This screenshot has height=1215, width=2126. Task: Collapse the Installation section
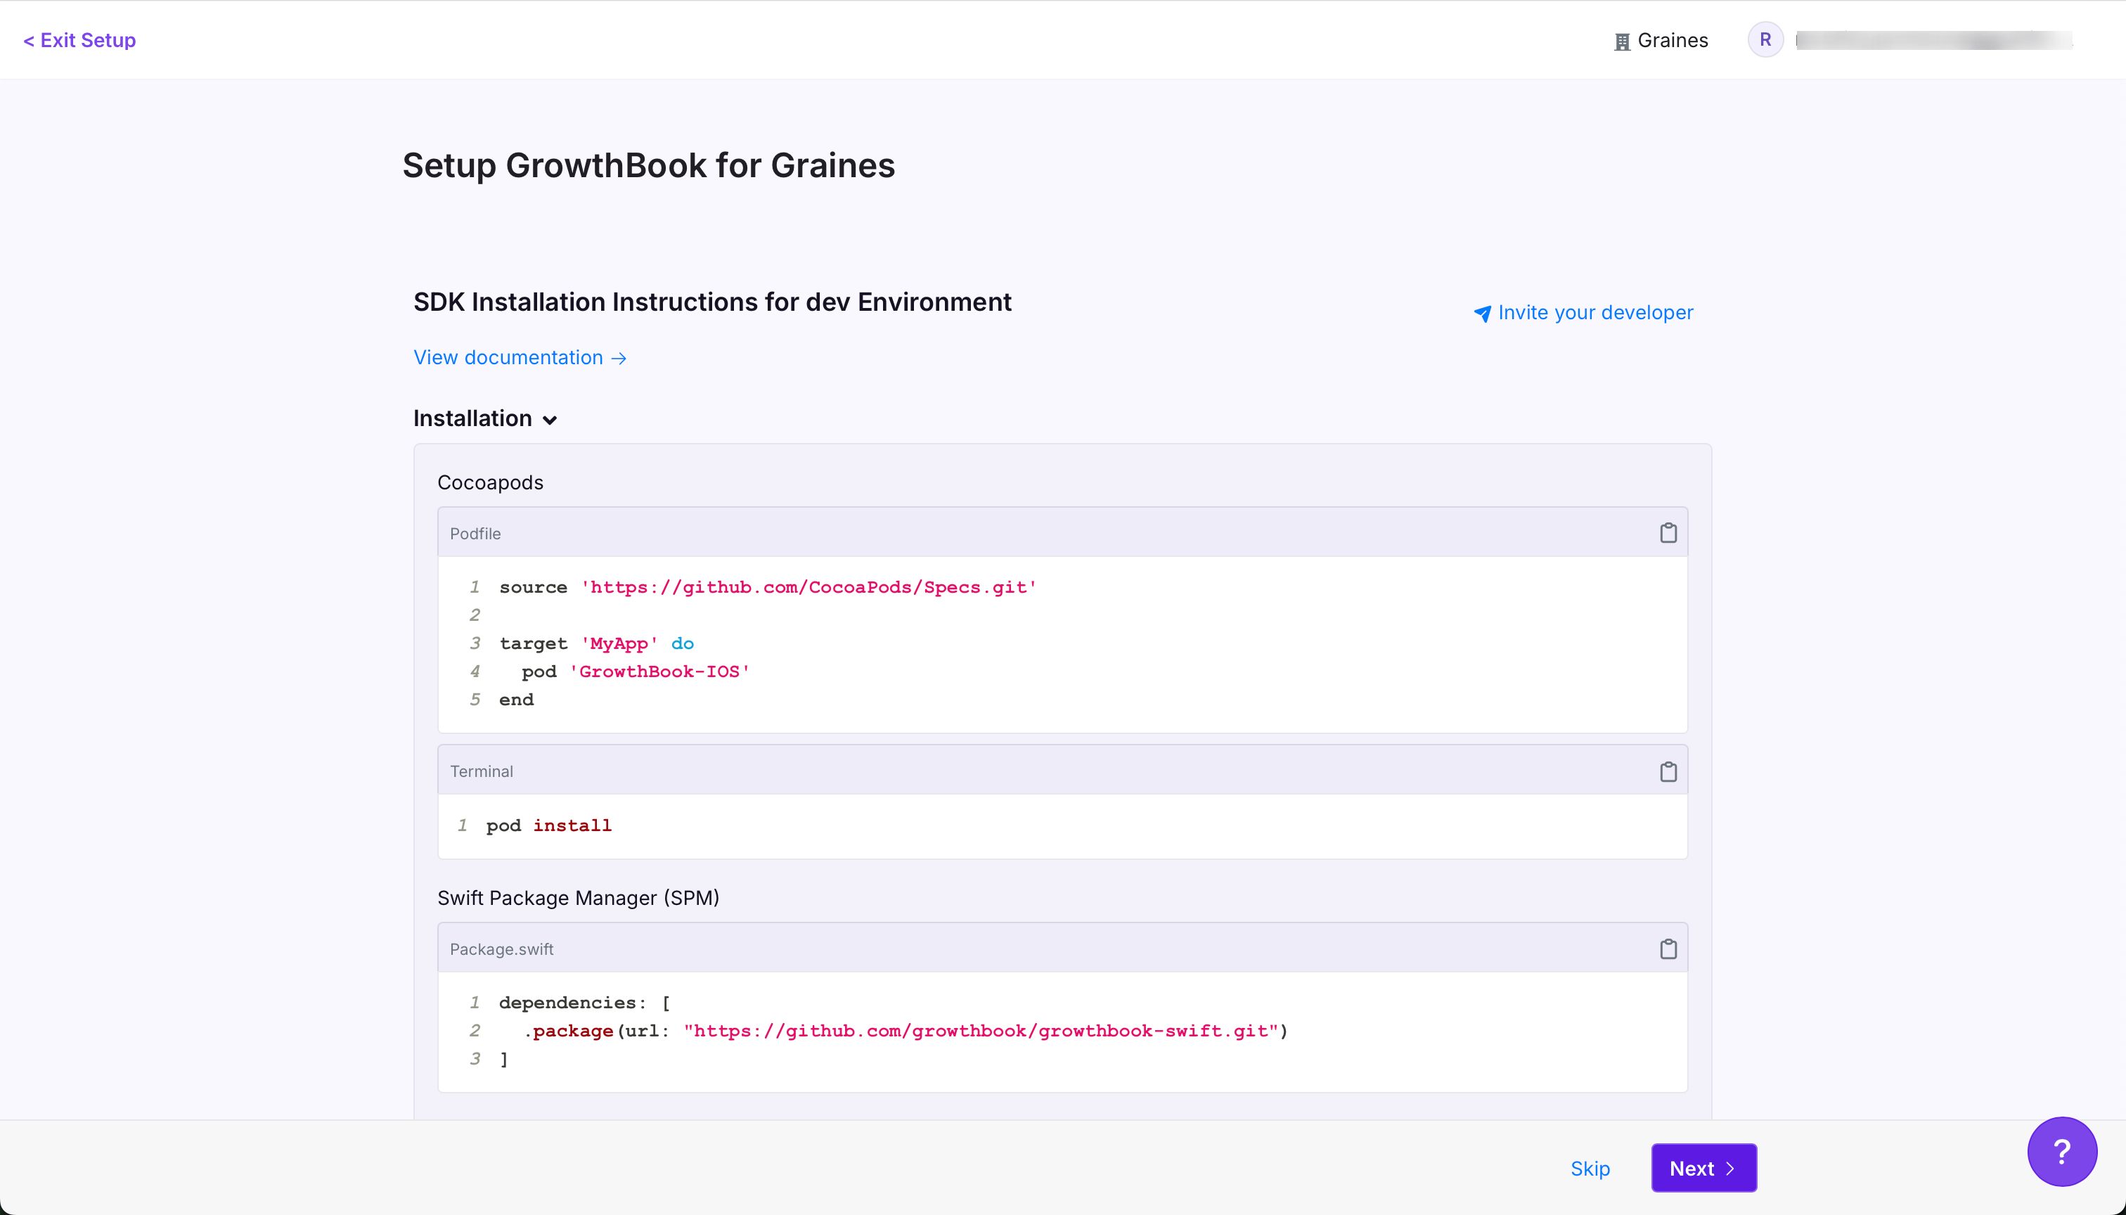point(485,418)
